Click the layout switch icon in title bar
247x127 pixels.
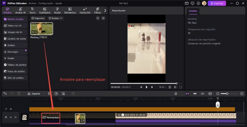pos(187,3)
